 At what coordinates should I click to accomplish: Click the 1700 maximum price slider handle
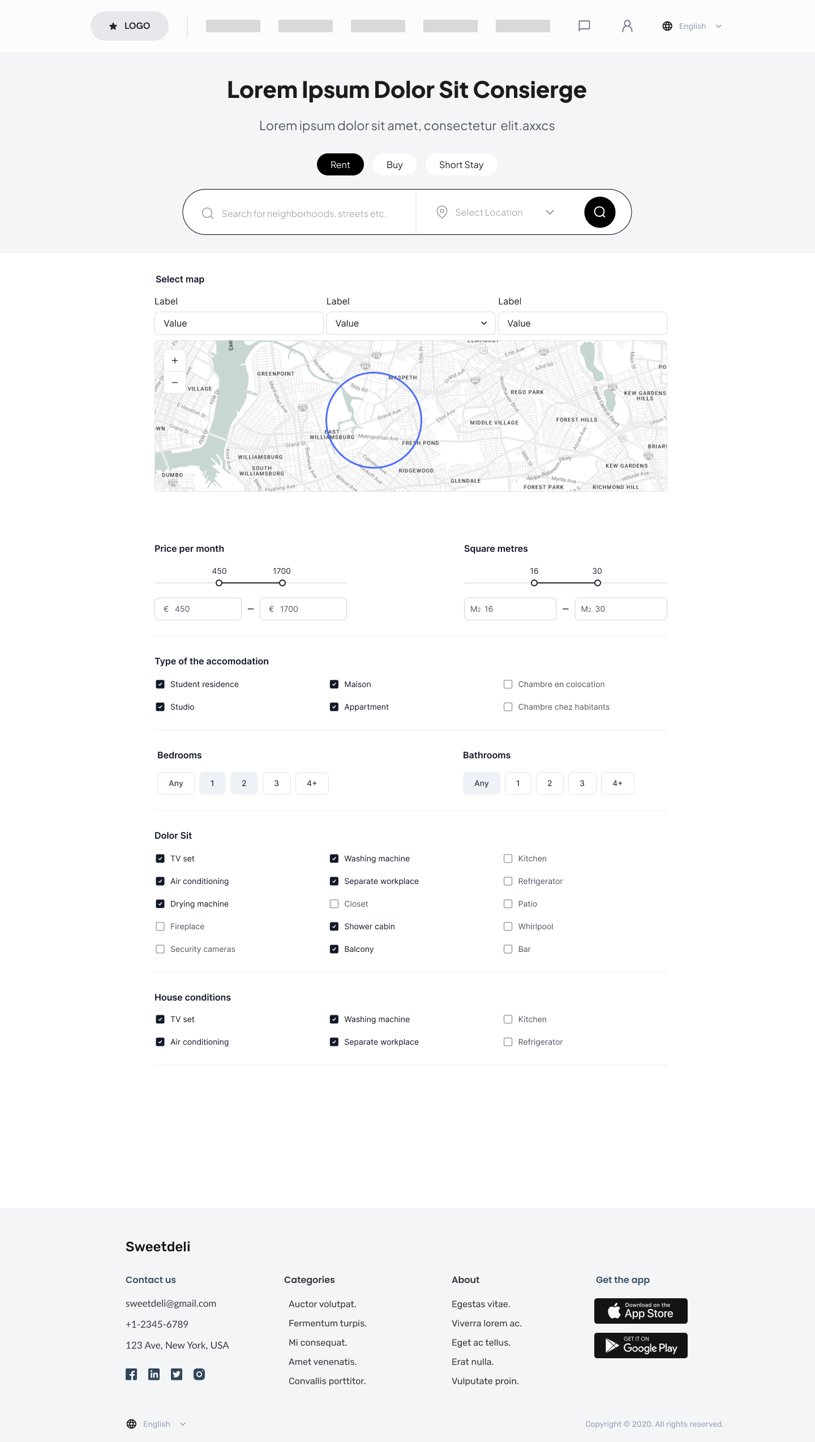tap(282, 583)
